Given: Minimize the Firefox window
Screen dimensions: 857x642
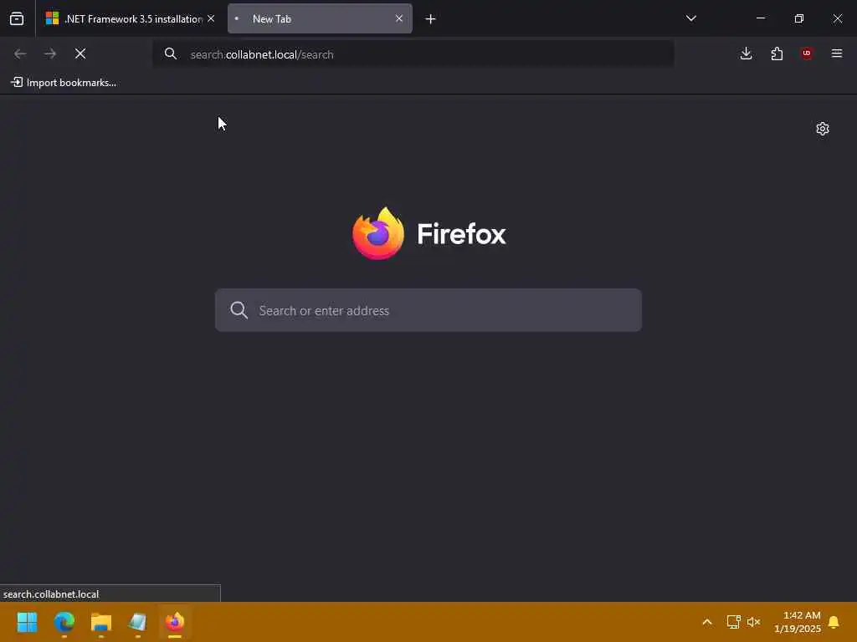Looking at the screenshot, I should coord(760,18).
